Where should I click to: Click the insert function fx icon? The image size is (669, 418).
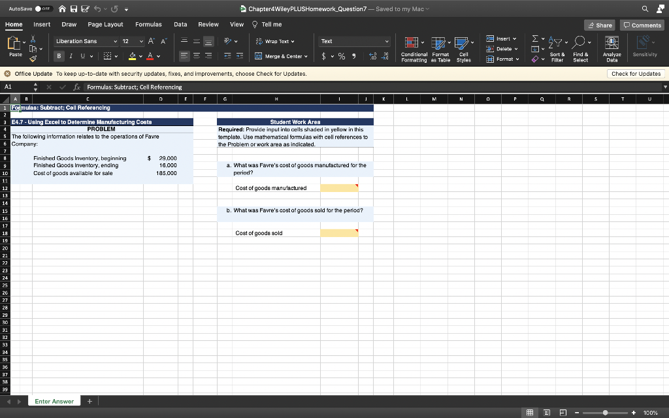click(x=77, y=87)
